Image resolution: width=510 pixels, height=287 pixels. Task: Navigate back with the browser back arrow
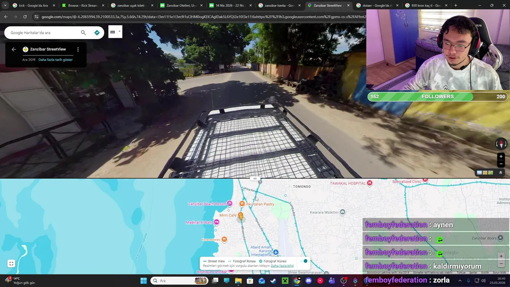tap(6, 17)
